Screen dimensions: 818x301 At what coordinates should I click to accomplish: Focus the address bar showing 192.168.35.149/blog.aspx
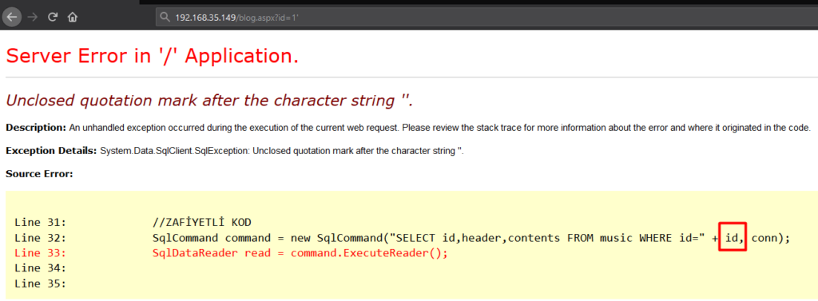486,18
